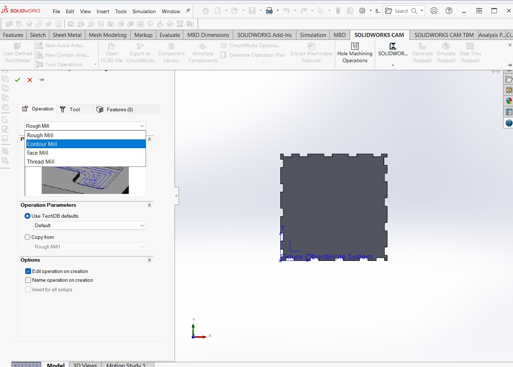Click the Open file icon

point(235,11)
